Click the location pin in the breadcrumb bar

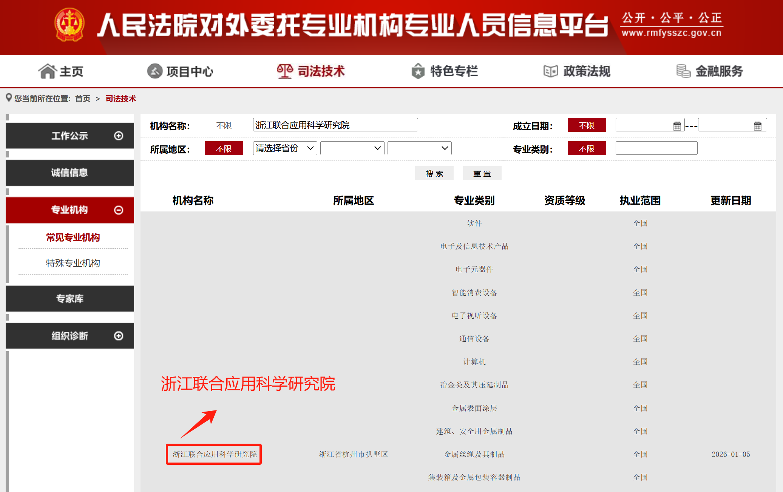pos(9,98)
